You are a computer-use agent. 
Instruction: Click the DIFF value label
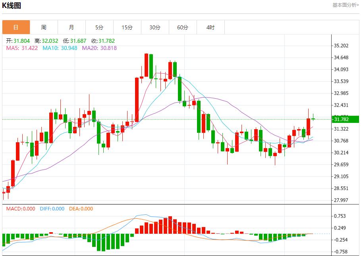[x=52, y=209]
